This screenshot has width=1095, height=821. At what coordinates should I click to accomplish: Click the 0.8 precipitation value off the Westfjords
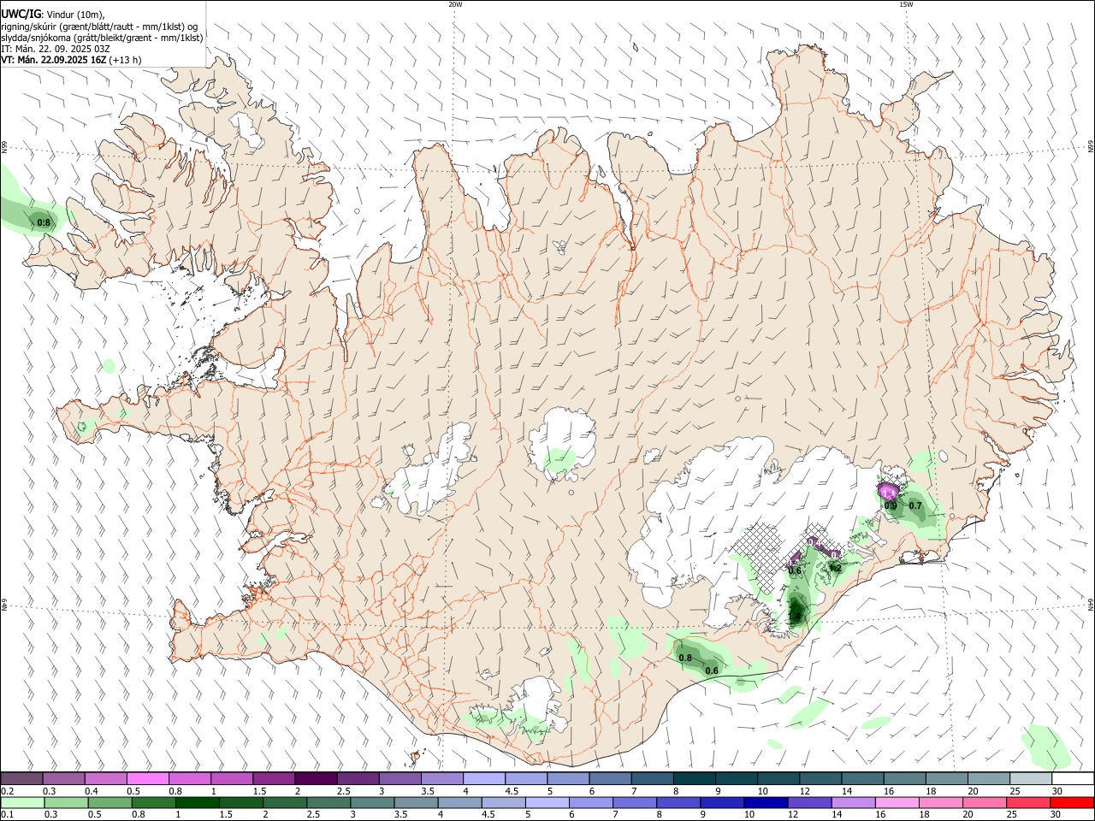[x=44, y=223]
